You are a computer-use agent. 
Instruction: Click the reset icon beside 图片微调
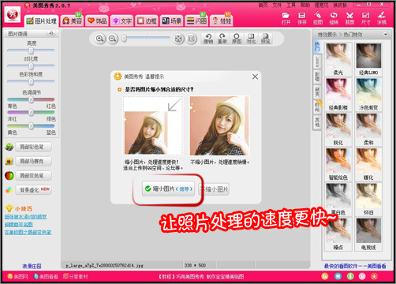point(51,33)
